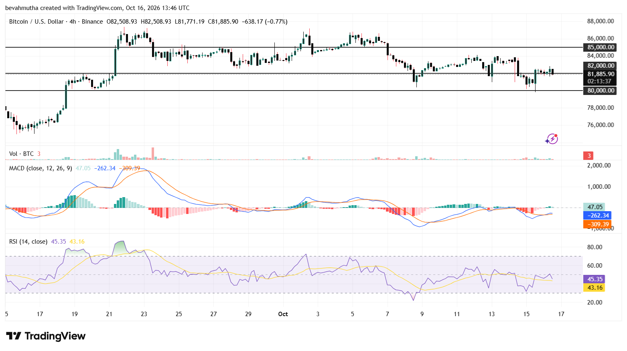
Task: Click the 2,000.00 MACD scale label
Action: click(599, 165)
